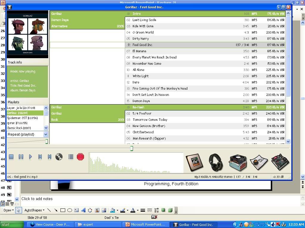Skip to the next track
The image size is (305, 228).
click(x=49, y=157)
